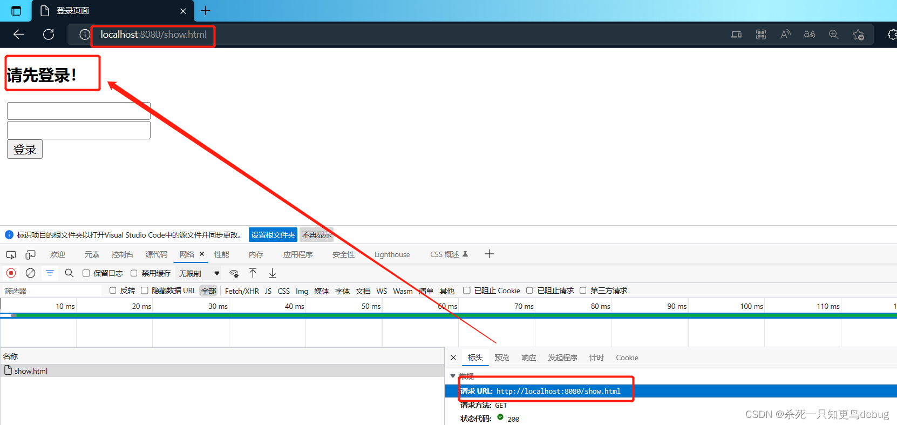Switch to the 元素 DevTools tab

[x=92, y=254]
